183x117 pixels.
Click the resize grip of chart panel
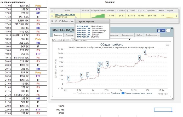(172, 98)
